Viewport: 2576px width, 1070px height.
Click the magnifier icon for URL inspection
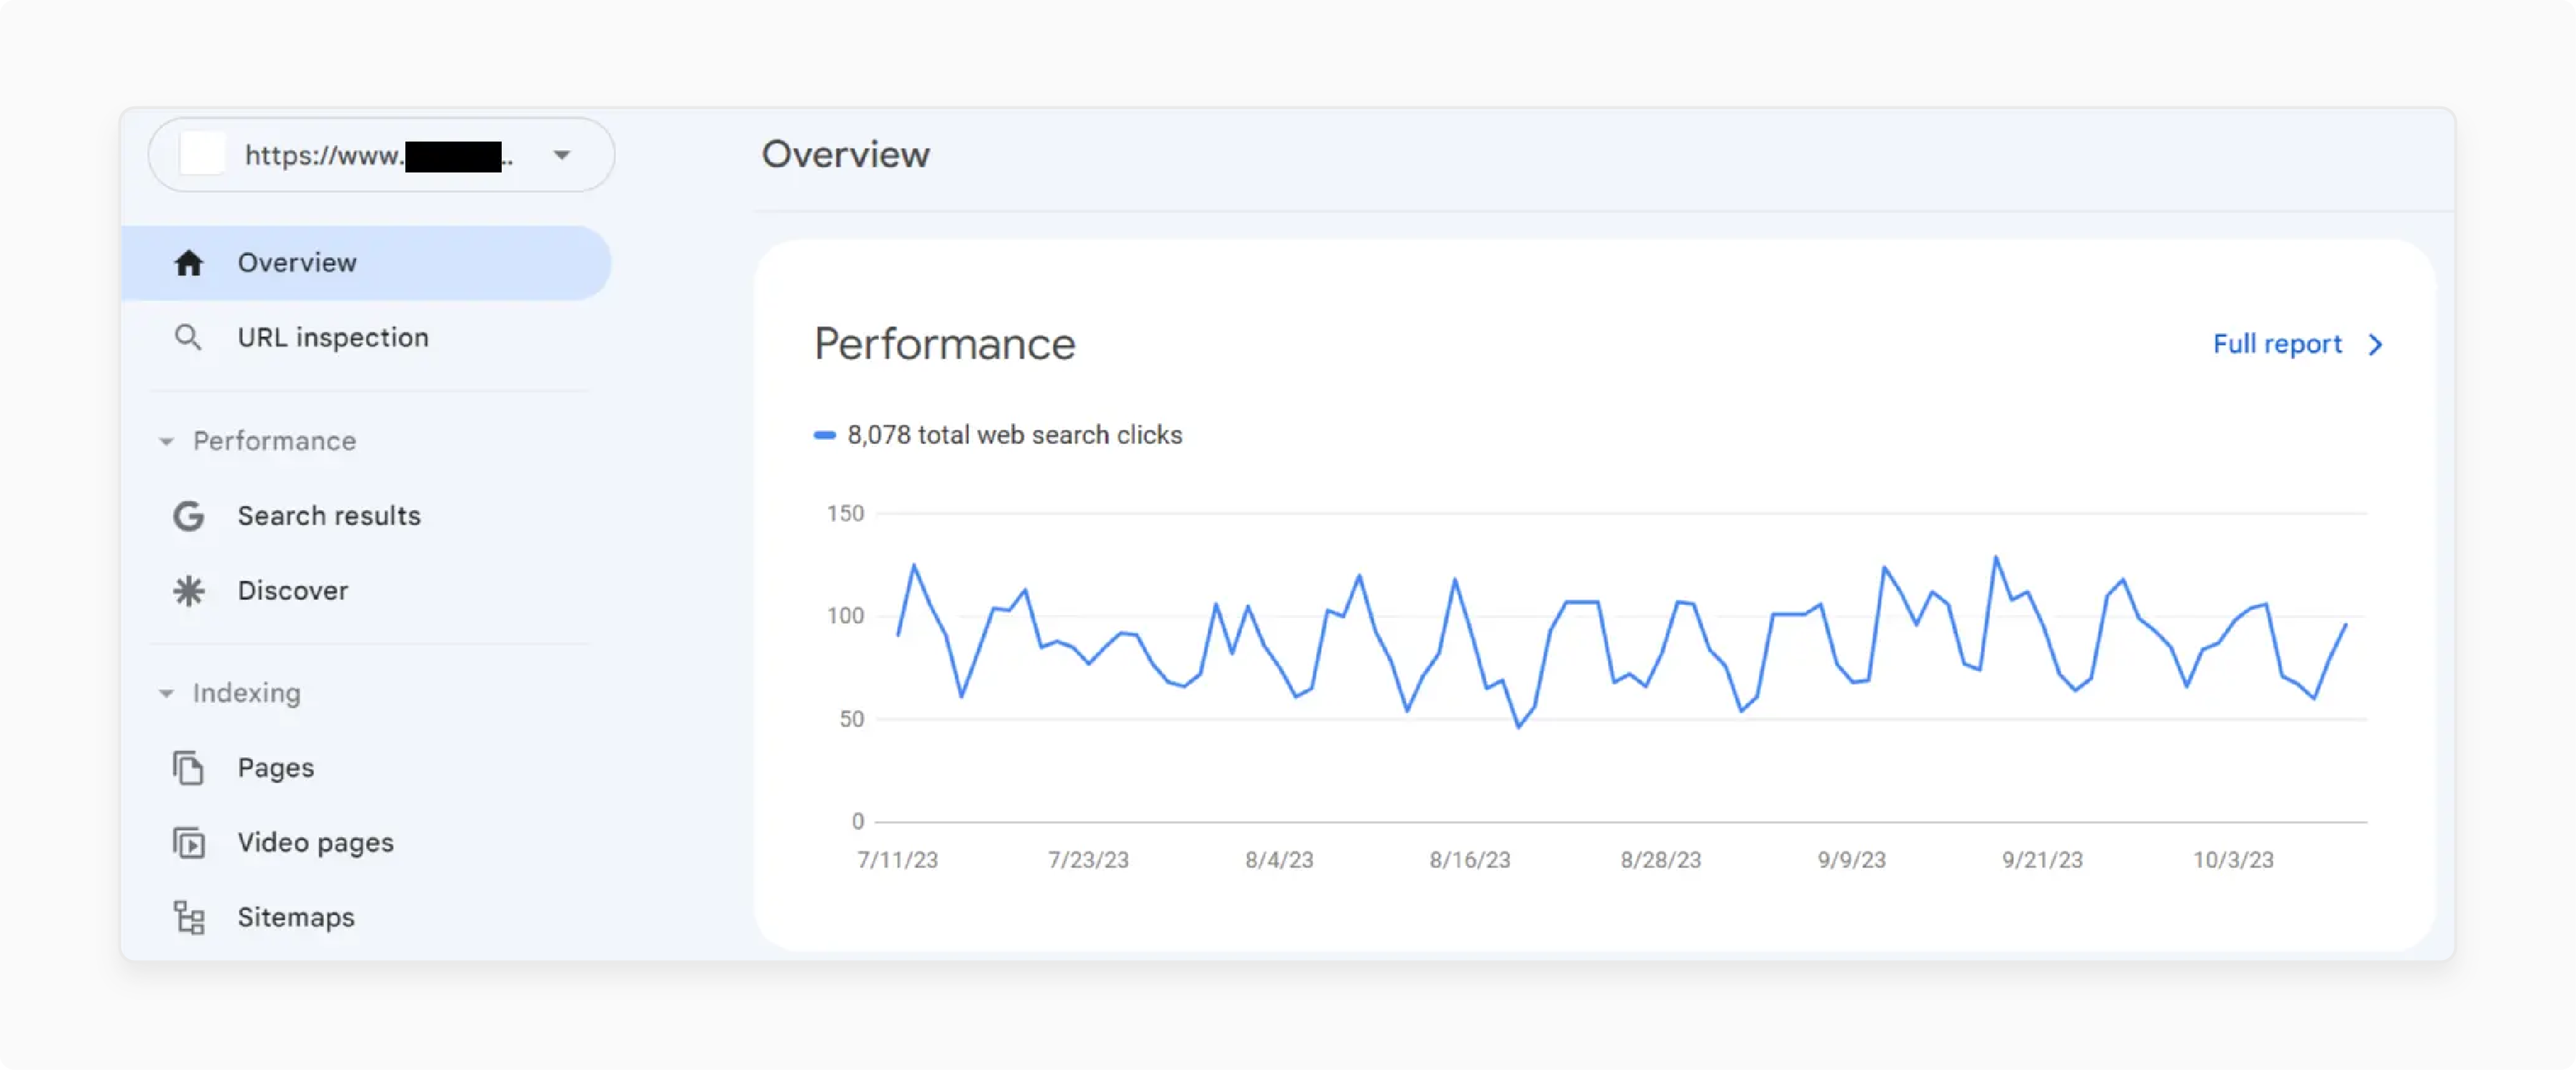click(x=188, y=338)
